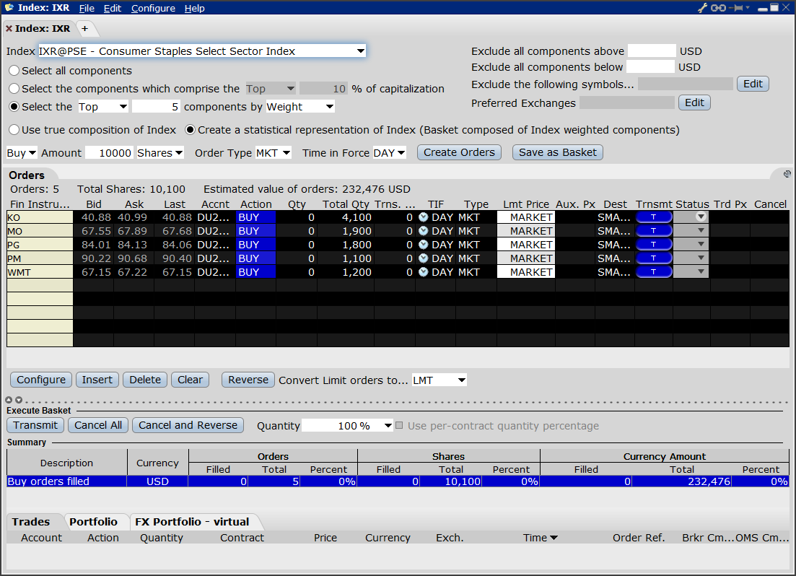Transmit the PM order with T button
Screen dimensions: 796x576
point(654,258)
